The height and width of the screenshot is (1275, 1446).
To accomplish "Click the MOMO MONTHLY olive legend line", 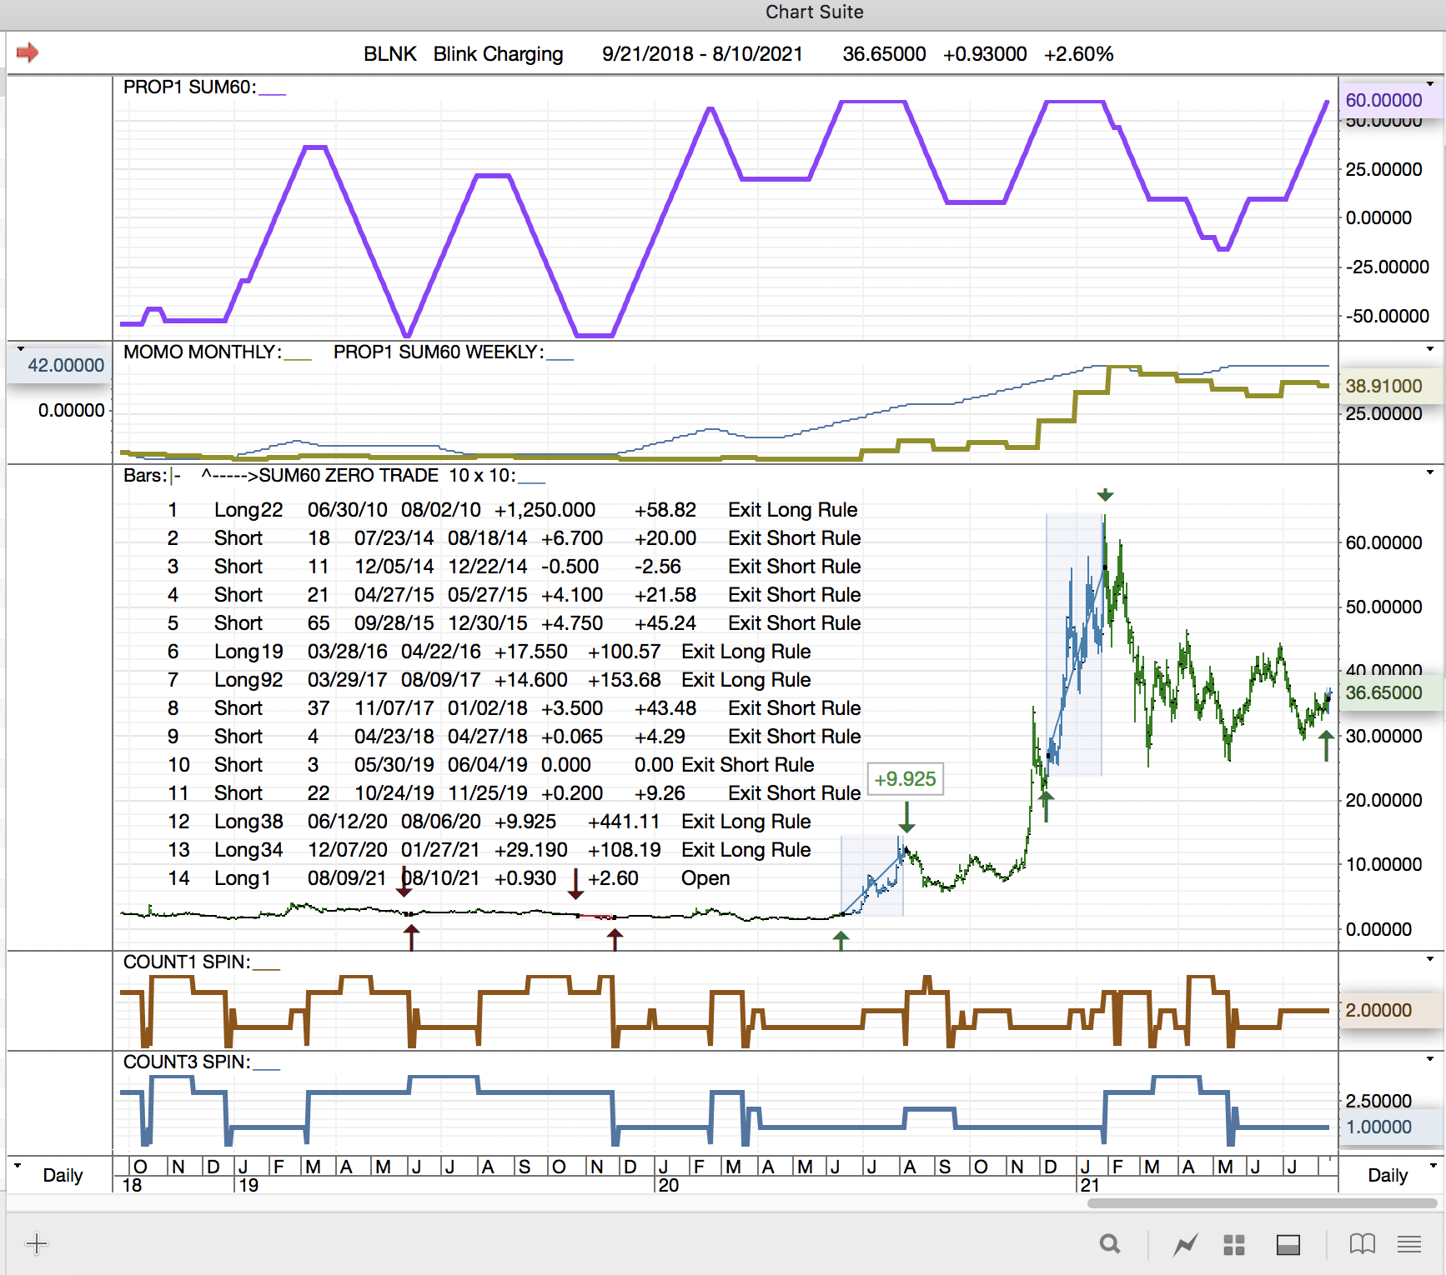I will 297,358.
